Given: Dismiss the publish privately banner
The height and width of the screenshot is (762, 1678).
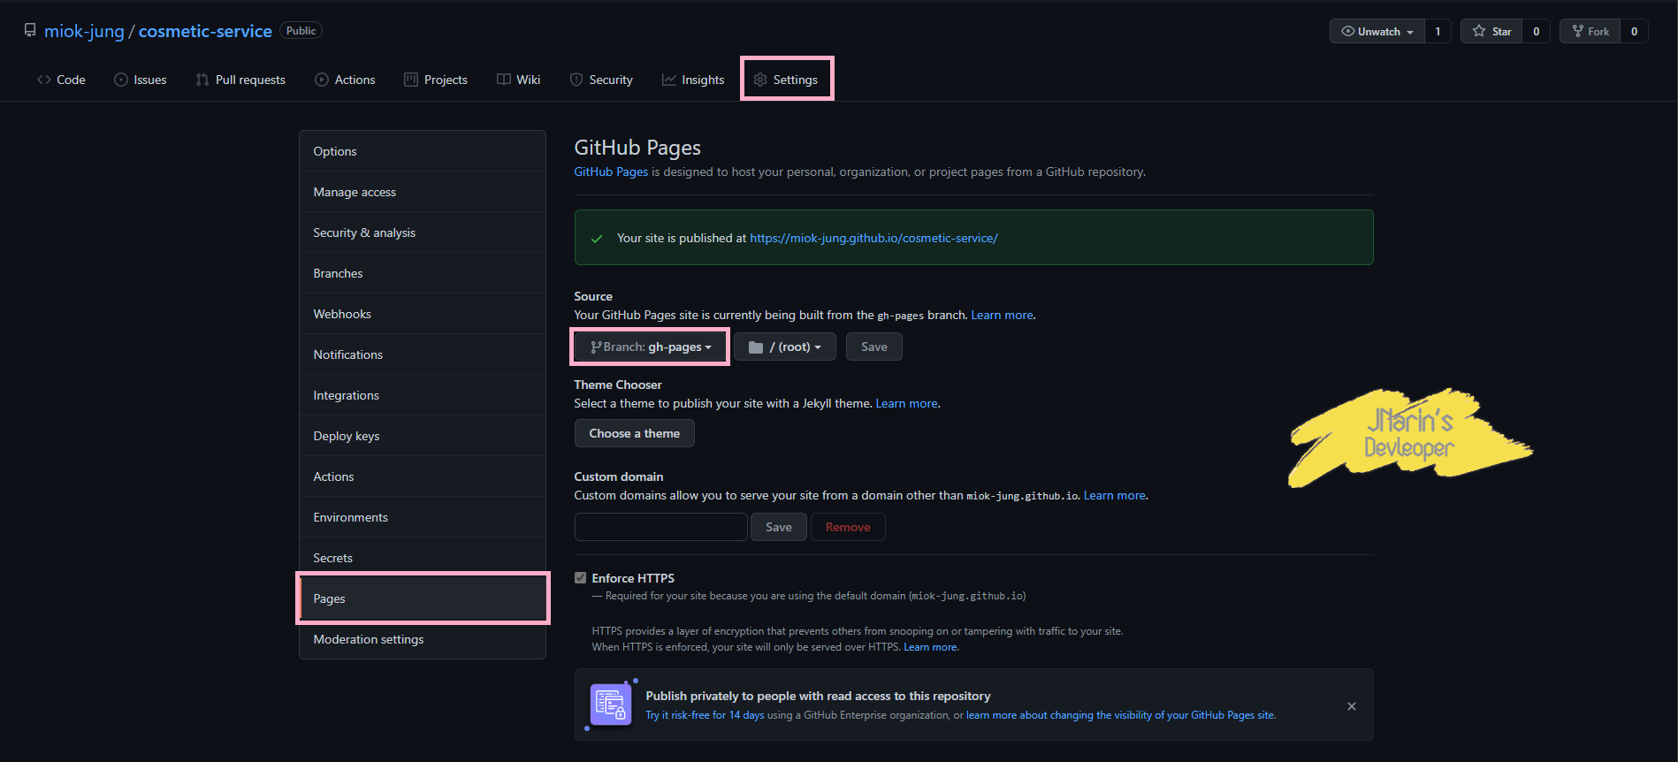Looking at the screenshot, I should pyautogui.click(x=1352, y=705).
